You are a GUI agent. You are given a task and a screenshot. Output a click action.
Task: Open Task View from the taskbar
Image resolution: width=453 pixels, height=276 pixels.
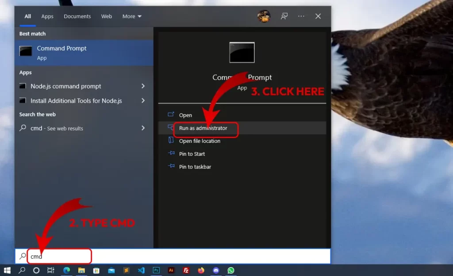tap(51, 270)
